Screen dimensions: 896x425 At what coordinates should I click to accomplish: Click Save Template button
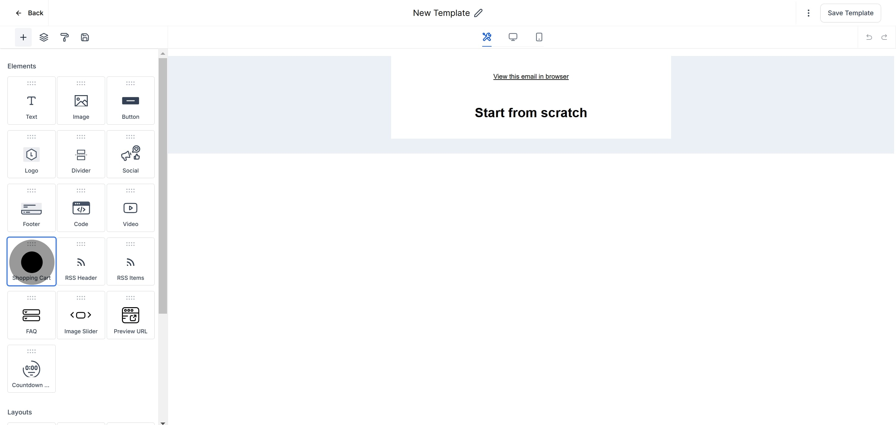851,13
